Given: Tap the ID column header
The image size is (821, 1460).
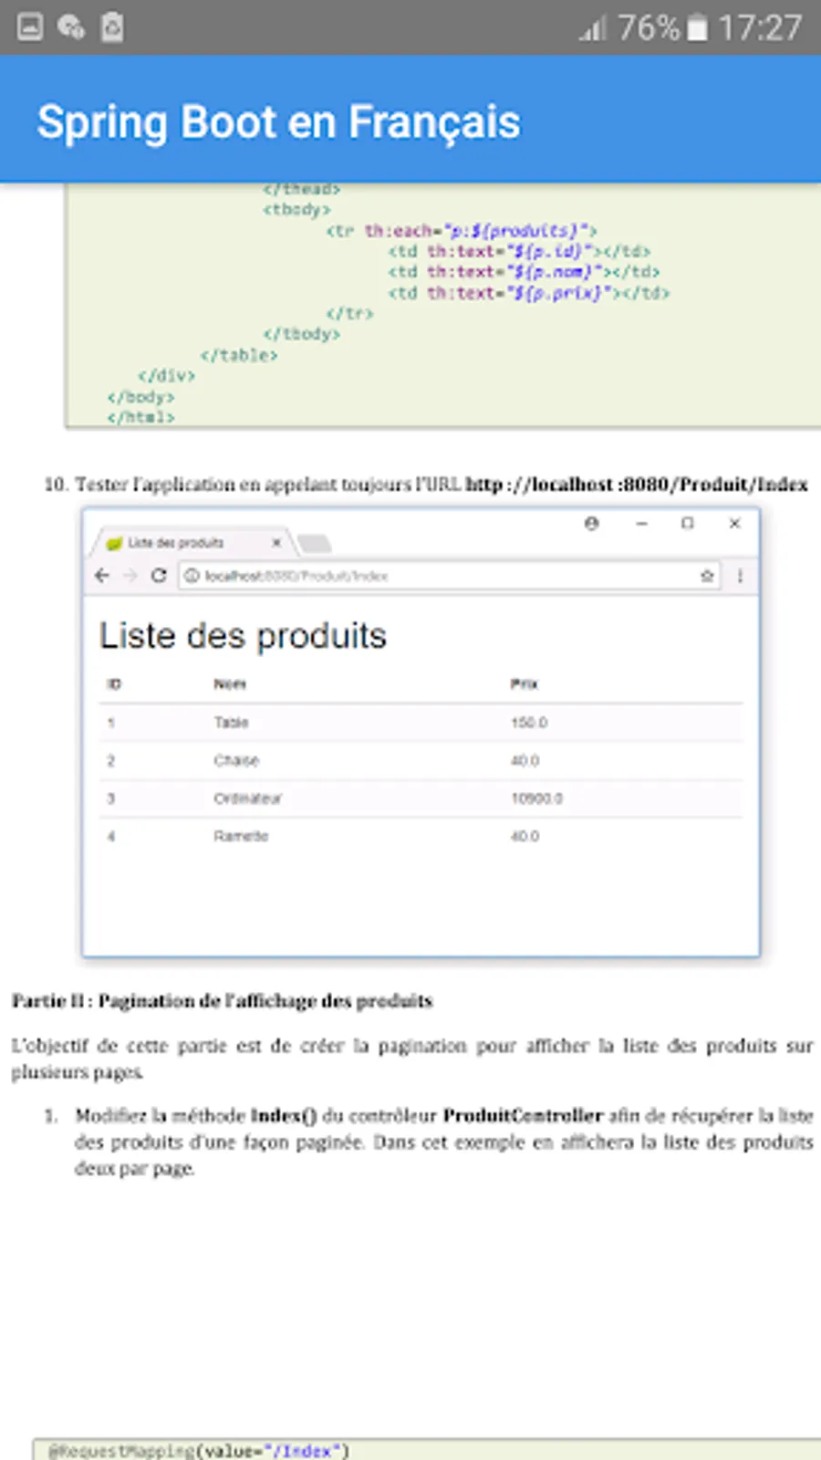Looking at the screenshot, I should click(114, 684).
